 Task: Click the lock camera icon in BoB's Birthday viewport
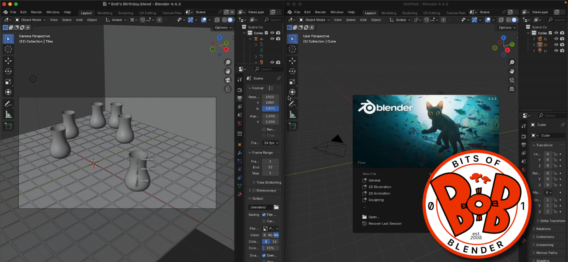(x=228, y=89)
